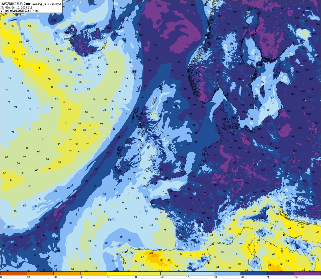Click the 30–40 legend color segment
The image size is (321, 279).
coord(94,273)
